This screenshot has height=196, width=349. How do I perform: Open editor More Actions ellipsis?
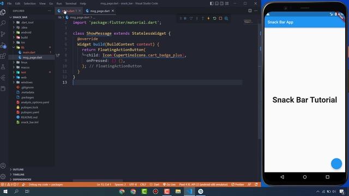click(x=256, y=11)
